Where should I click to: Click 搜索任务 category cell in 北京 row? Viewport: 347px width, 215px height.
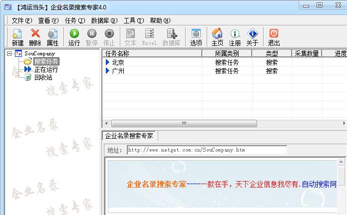(227, 62)
